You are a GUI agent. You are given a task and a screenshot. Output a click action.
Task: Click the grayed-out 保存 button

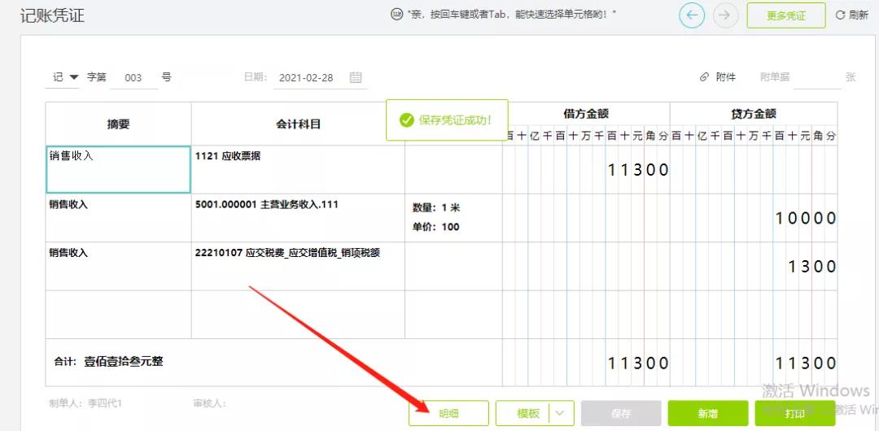pos(620,413)
